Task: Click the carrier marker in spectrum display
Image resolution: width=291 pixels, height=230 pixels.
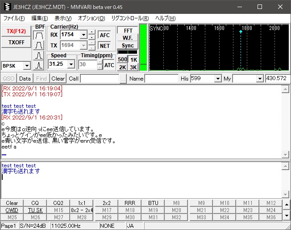Action: pyautogui.click(x=241, y=32)
